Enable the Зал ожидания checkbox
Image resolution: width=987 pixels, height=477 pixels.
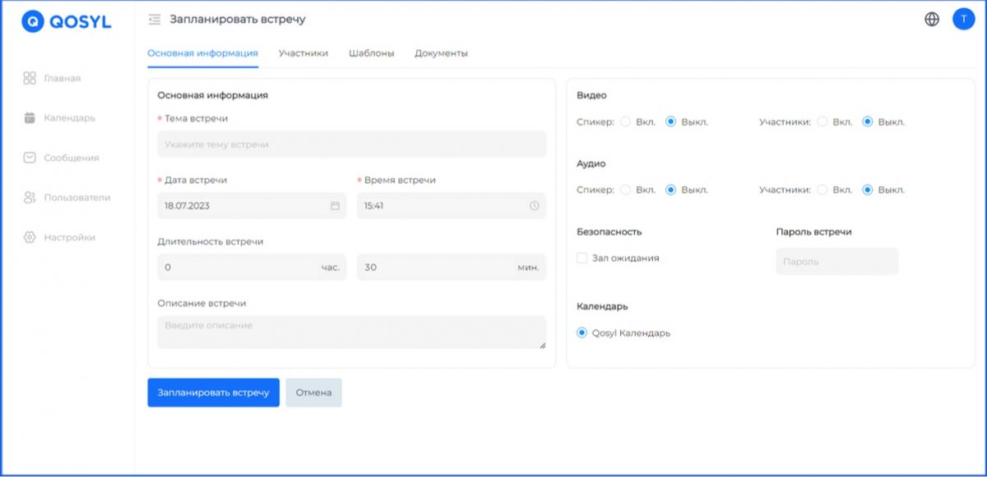tap(582, 258)
